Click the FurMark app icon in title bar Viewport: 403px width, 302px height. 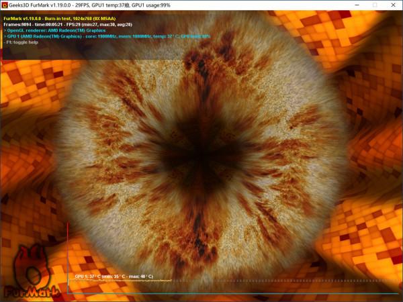[6, 5]
